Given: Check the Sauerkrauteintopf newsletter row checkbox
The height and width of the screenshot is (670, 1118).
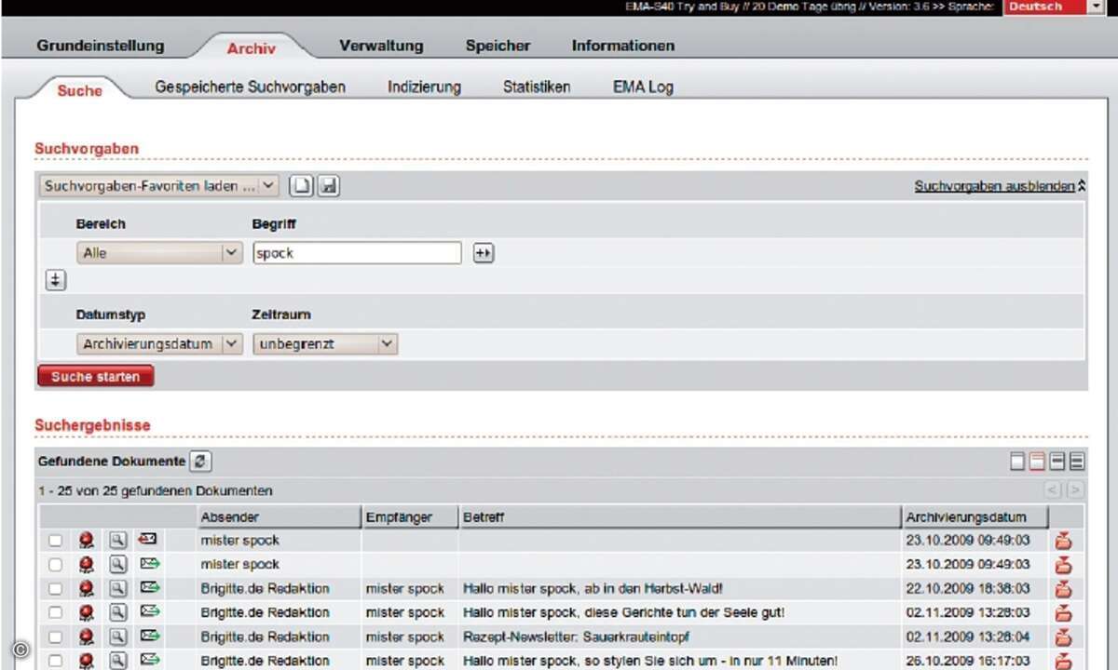Looking at the screenshot, I should (56, 637).
